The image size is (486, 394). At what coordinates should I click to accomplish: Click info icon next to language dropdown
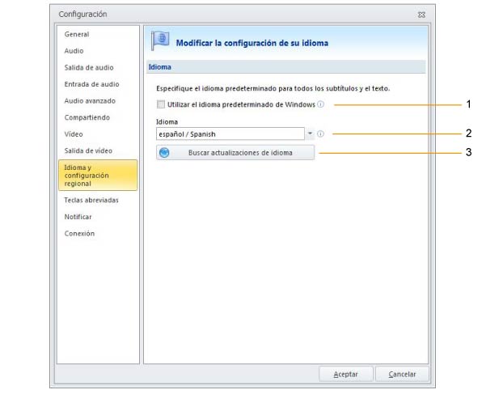(x=321, y=134)
